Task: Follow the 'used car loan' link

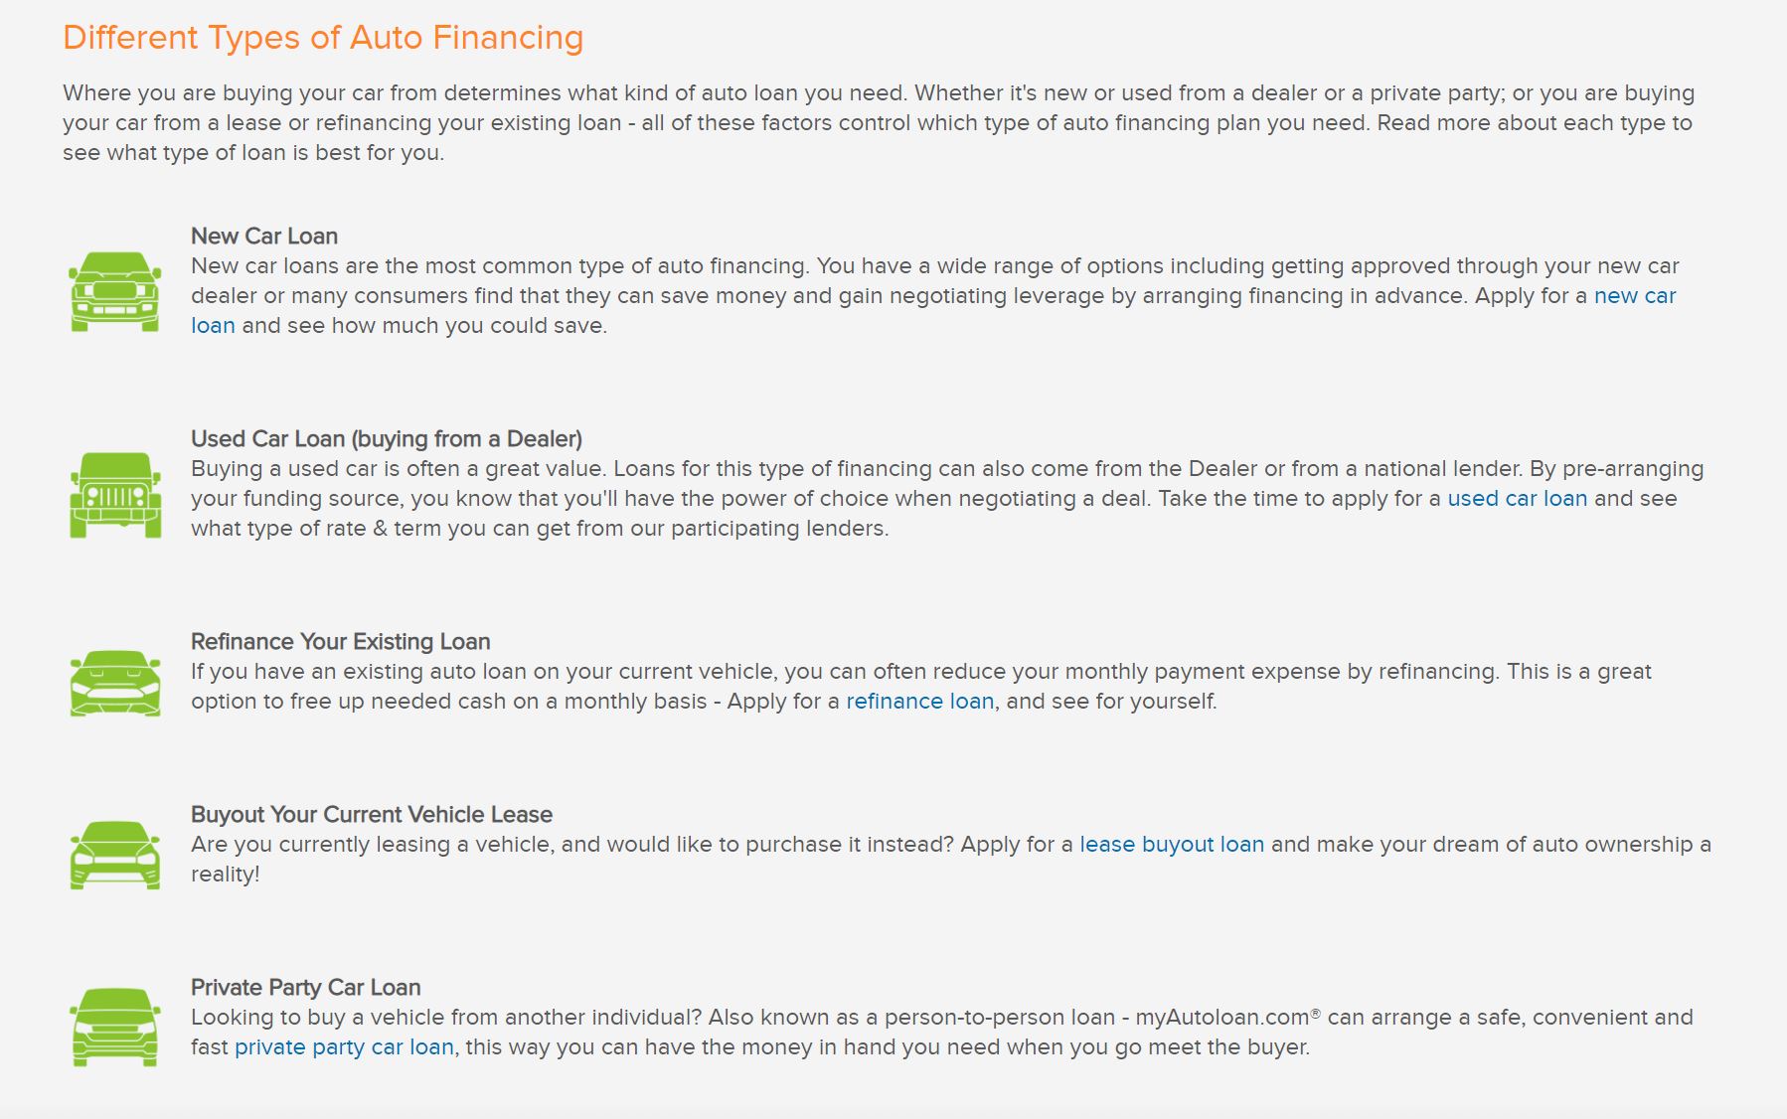Action: coord(1517,499)
